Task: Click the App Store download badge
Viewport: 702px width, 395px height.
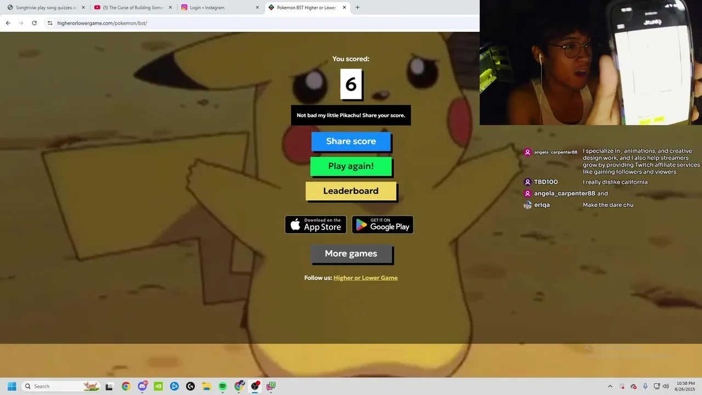Action: (316, 224)
